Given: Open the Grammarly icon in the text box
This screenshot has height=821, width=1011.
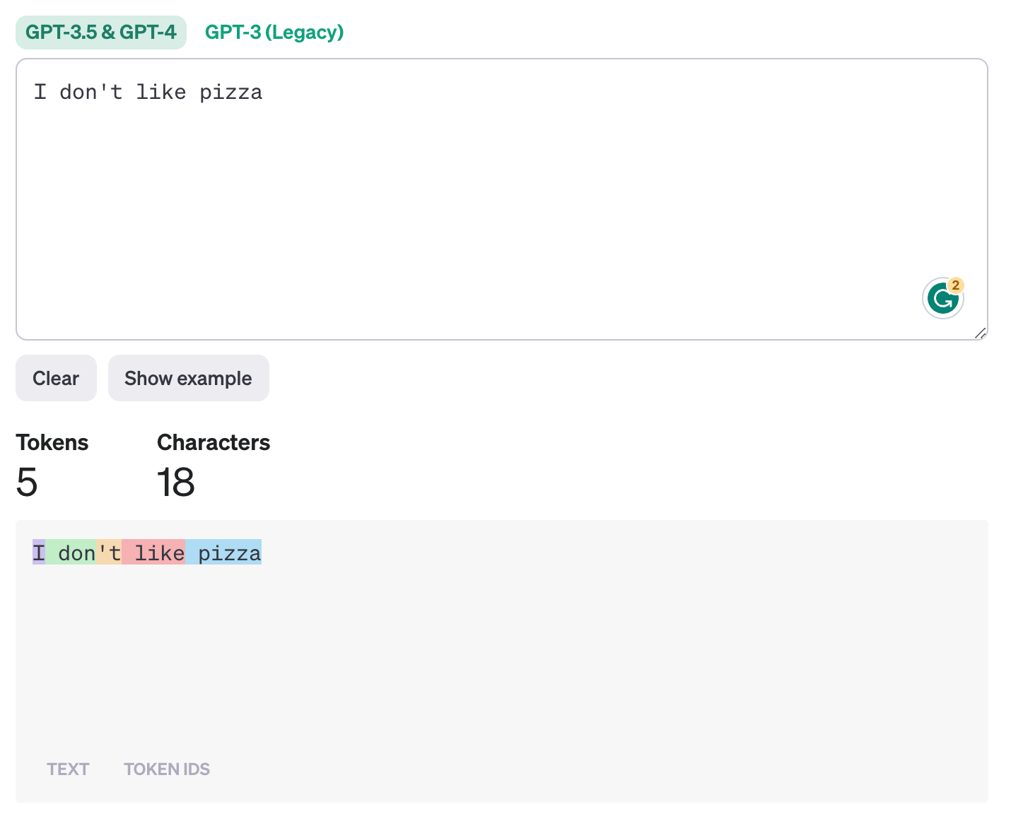Looking at the screenshot, I should tap(942, 299).
